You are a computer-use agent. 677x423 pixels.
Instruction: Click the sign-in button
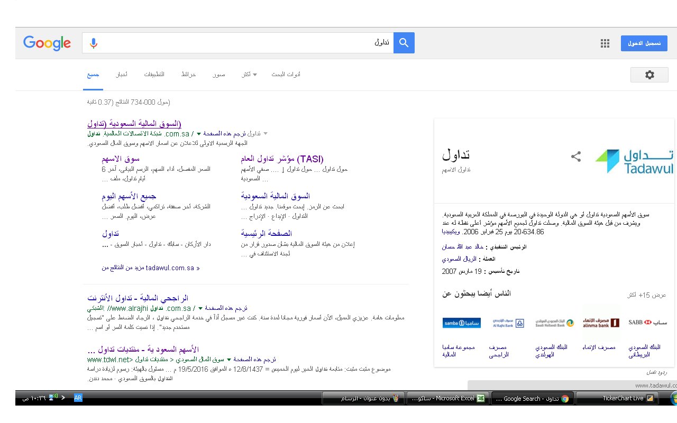(644, 43)
